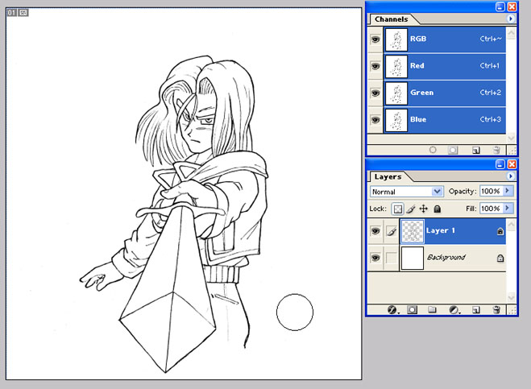Load channel as selection in Channels panel
Screen dimensions: 531x389
point(433,150)
